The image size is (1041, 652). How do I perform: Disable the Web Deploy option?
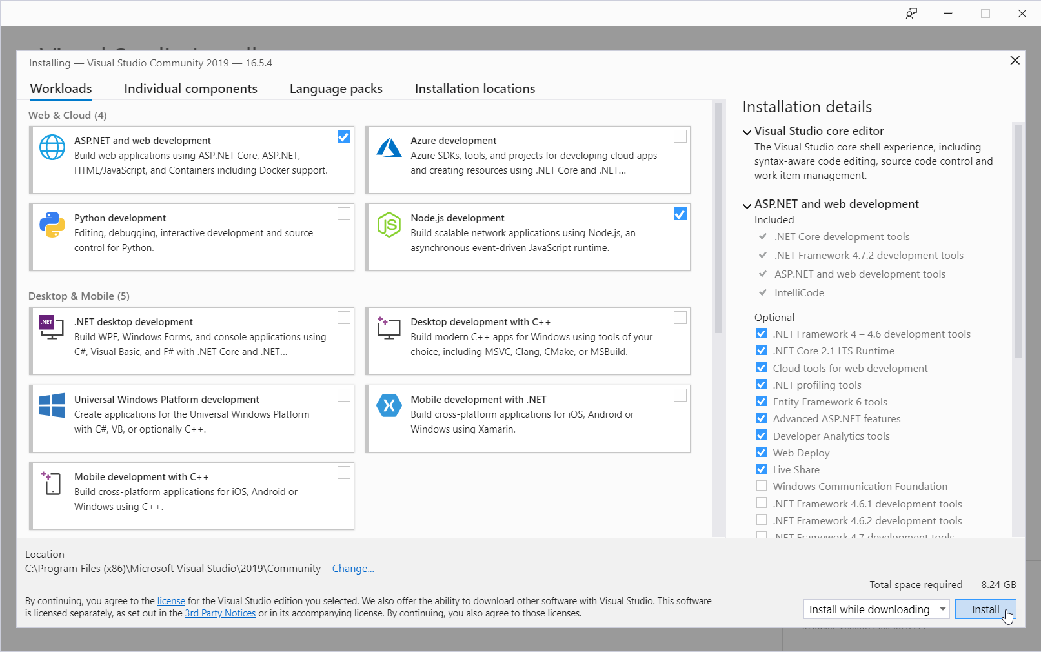762,453
